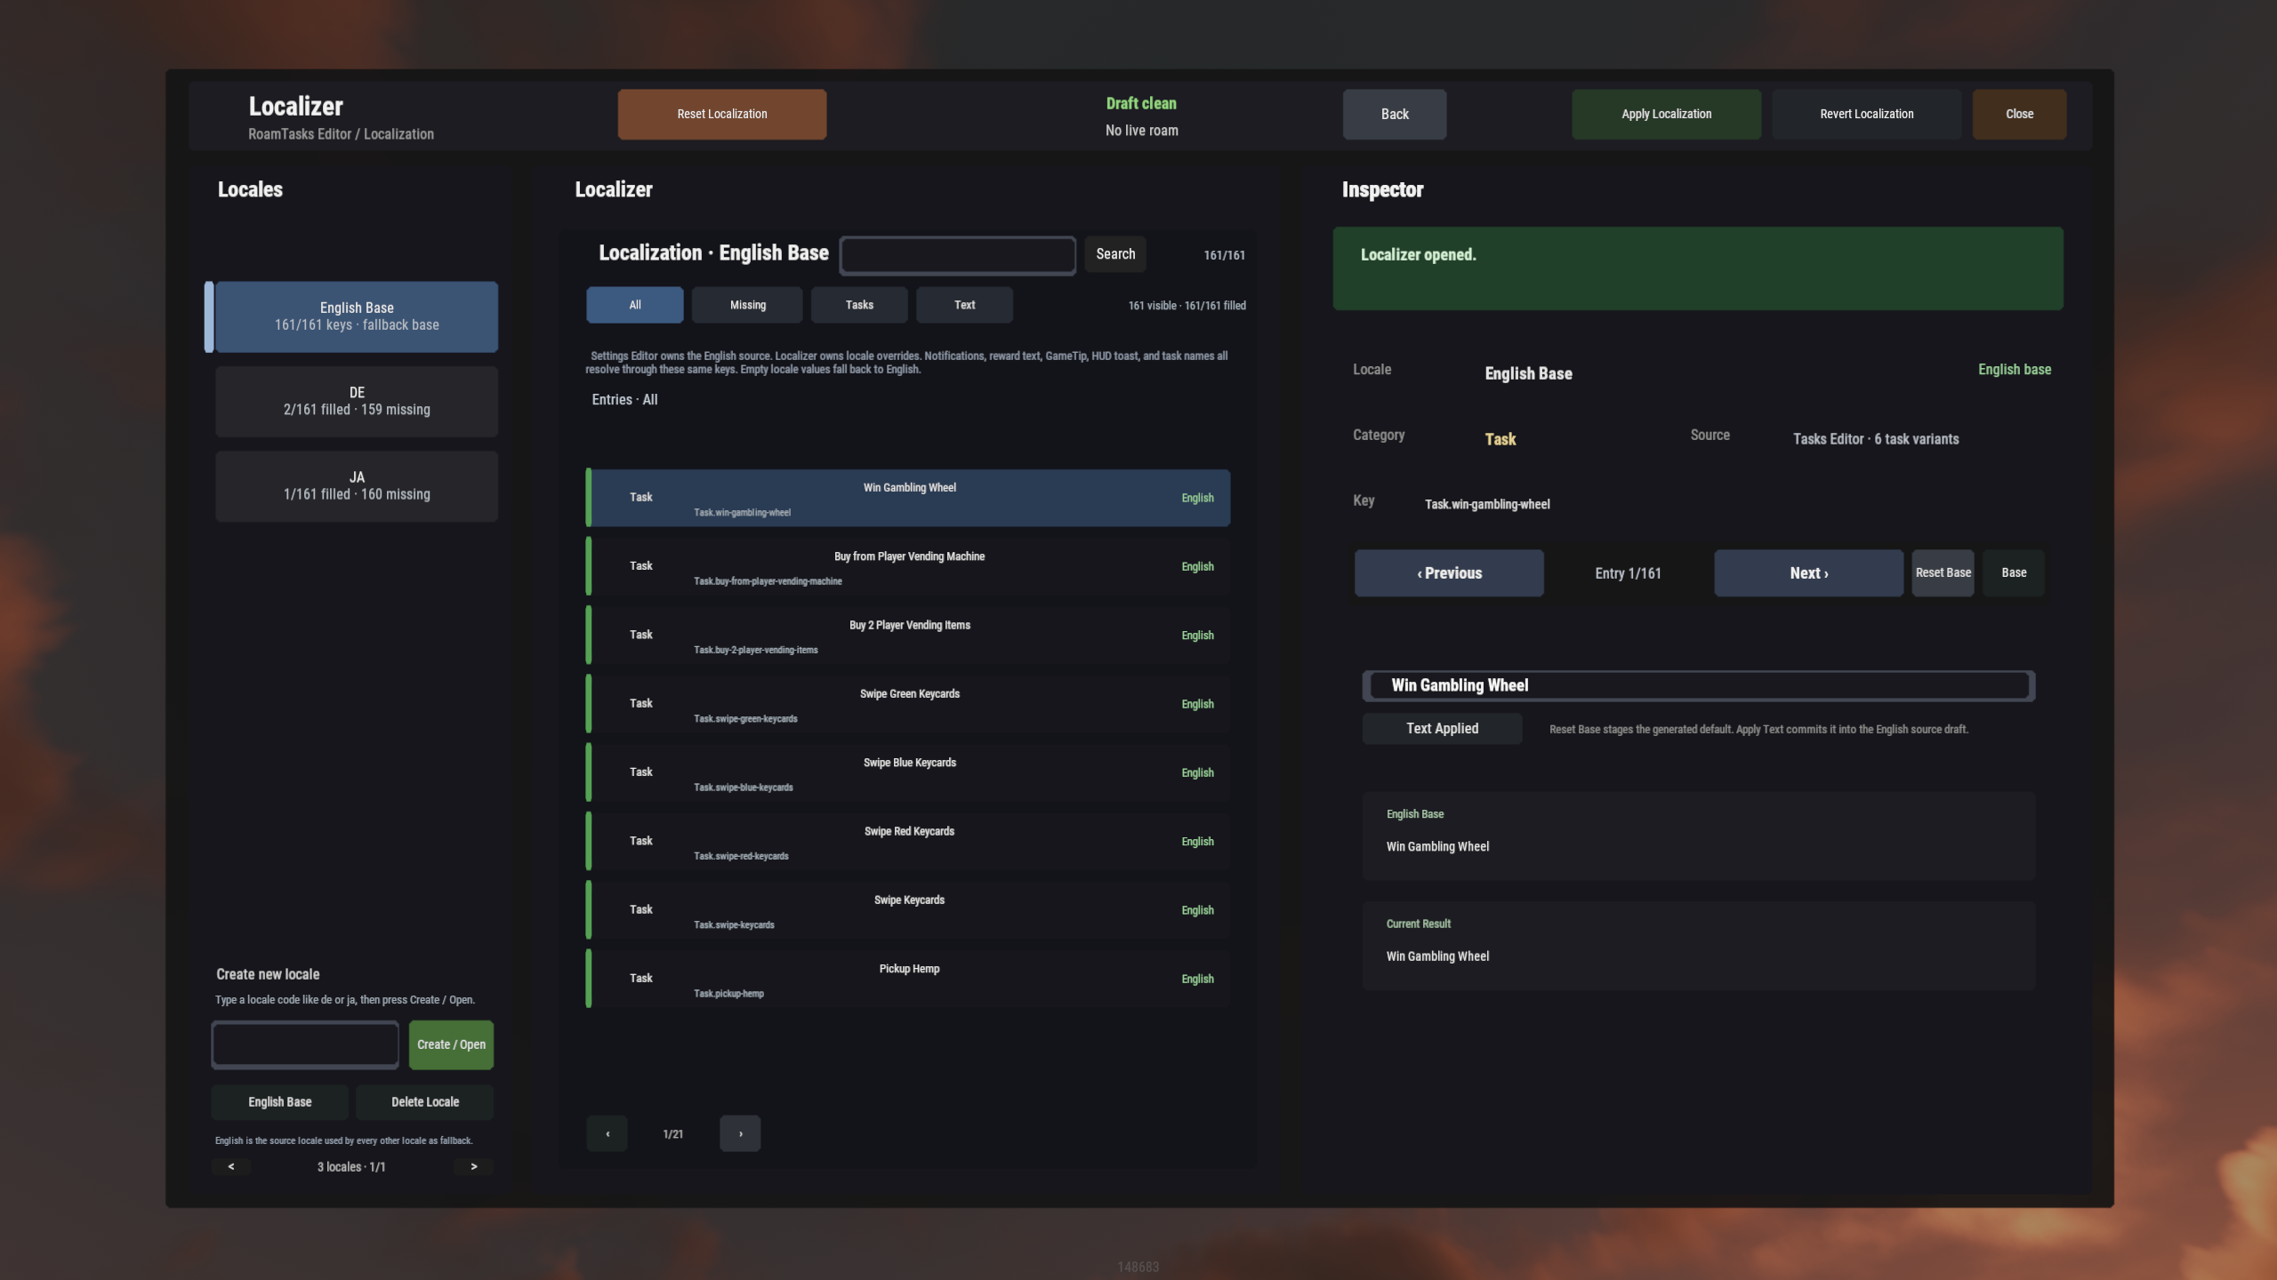Go to previous entries page arrow
This screenshot has width=2277, height=1280.
tap(607, 1133)
